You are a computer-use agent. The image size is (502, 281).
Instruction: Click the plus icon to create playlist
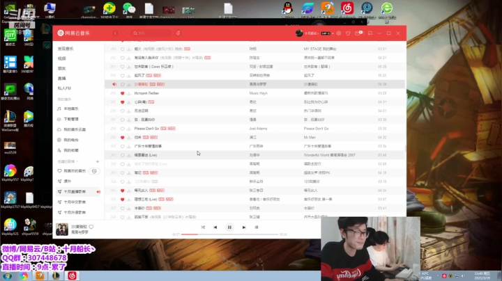(x=98, y=161)
